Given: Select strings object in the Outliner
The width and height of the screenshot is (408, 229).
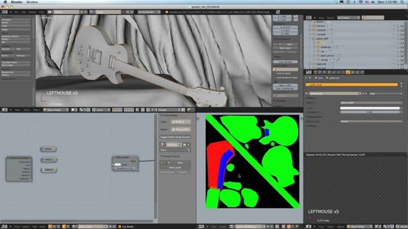Looking at the screenshot, I should click(324, 60).
